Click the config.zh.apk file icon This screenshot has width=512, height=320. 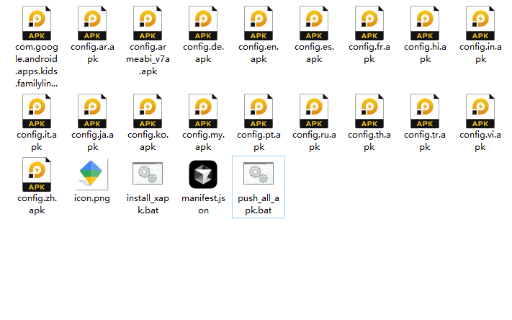pyautogui.click(x=37, y=174)
